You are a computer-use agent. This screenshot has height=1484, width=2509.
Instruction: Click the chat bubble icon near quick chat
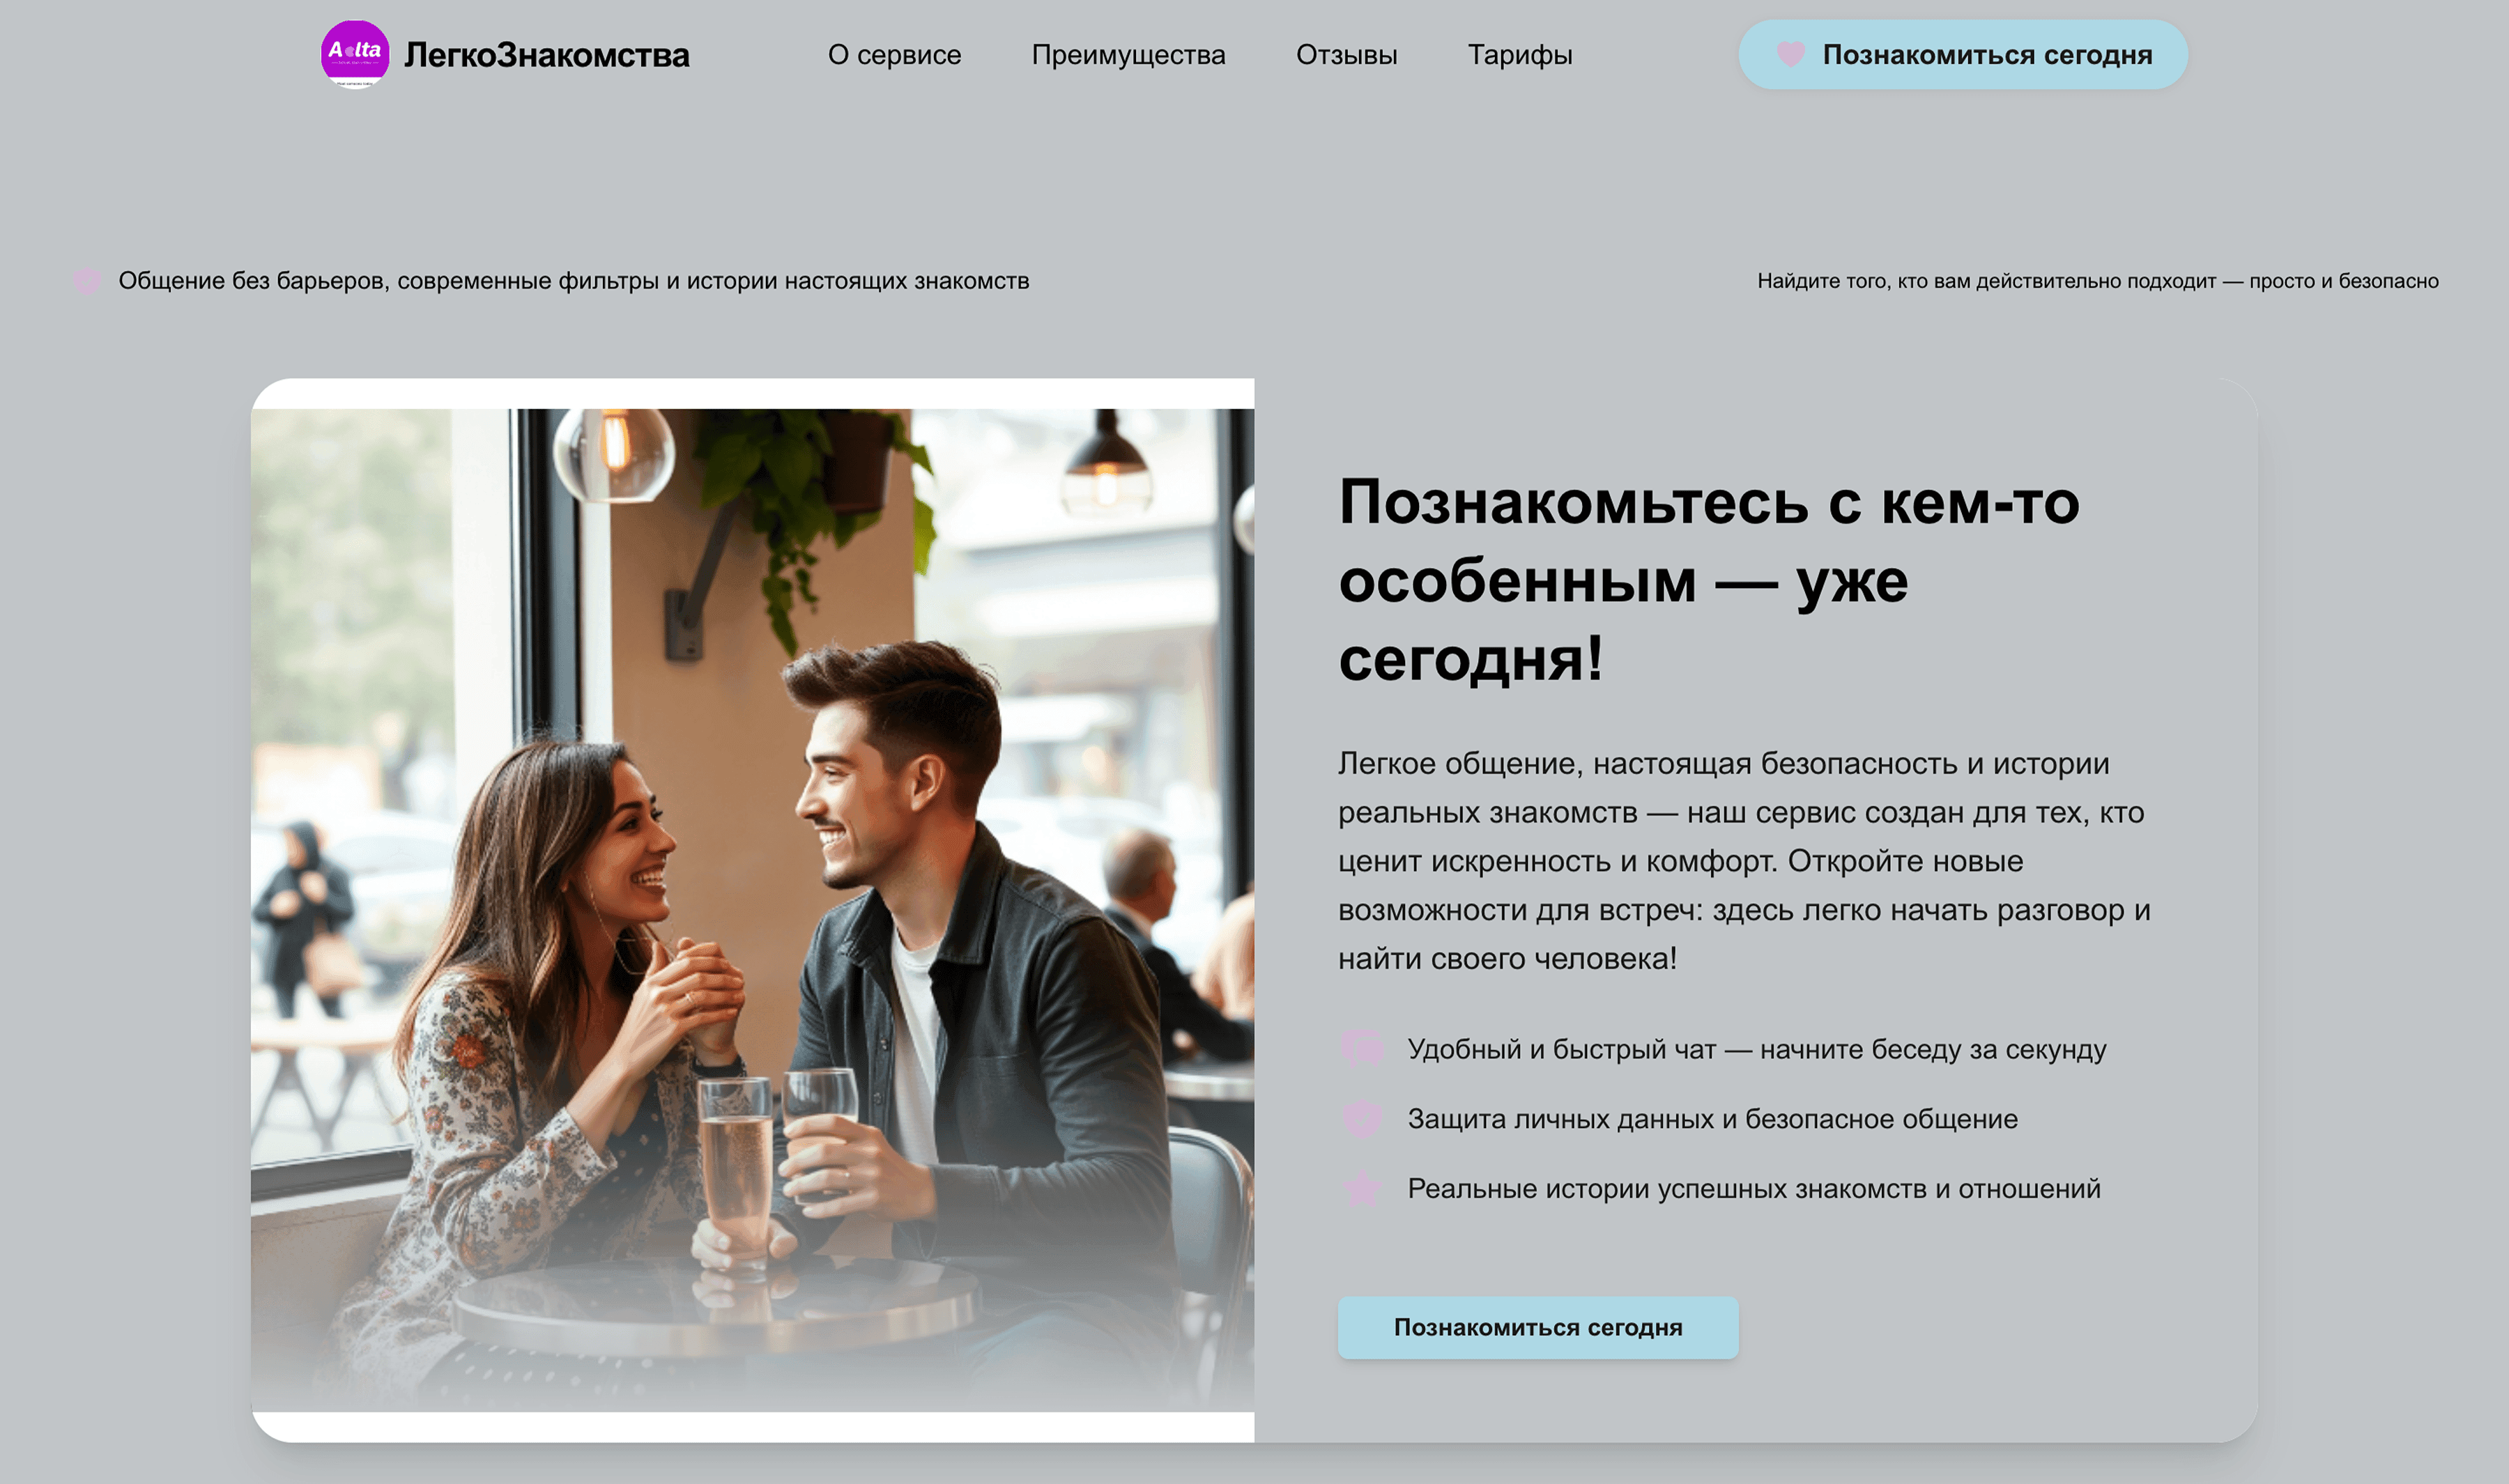1362,1048
